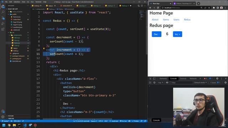Open the Default levels dropdown
This screenshot has width=228, height=128.
200,82
